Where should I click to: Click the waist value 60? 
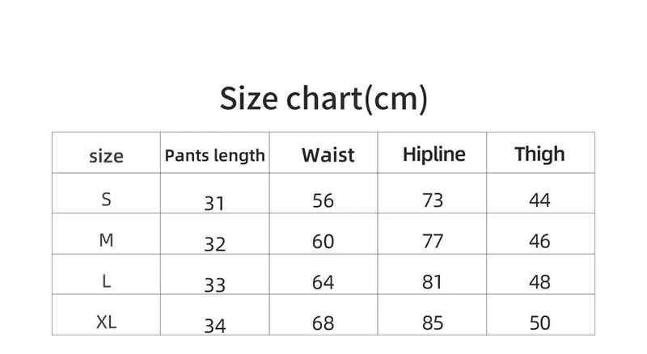click(323, 242)
